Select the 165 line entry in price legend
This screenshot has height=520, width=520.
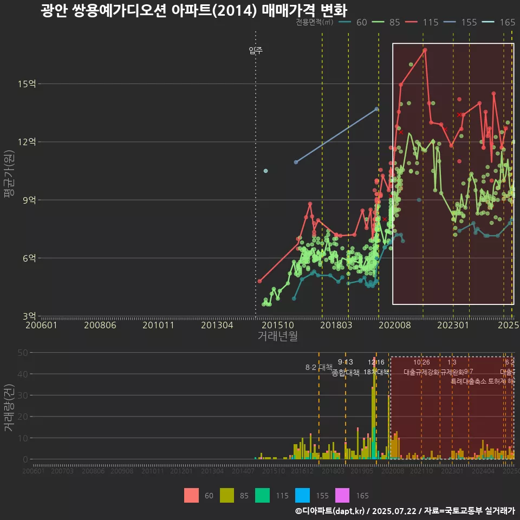click(498, 22)
